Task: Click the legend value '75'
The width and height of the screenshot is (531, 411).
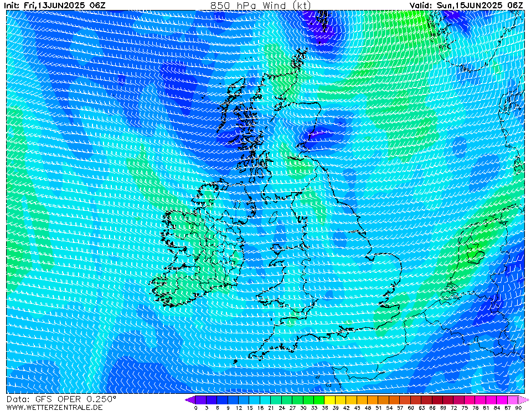Action: [465, 408]
